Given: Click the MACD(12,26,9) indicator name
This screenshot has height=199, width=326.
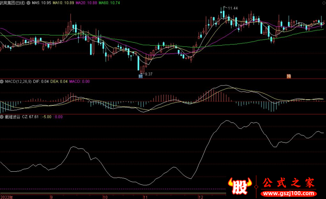Looking at the screenshot, I should point(18,81).
